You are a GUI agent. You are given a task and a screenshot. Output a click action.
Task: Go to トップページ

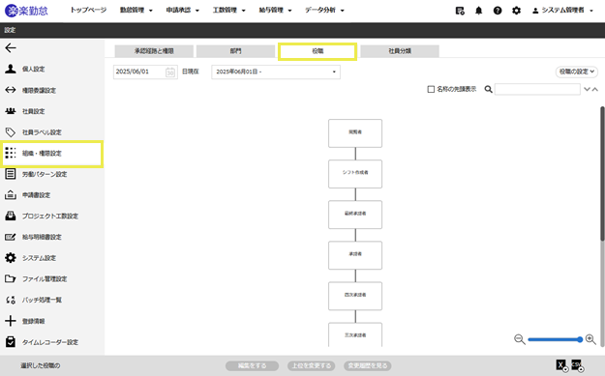[x=88, y=11]
